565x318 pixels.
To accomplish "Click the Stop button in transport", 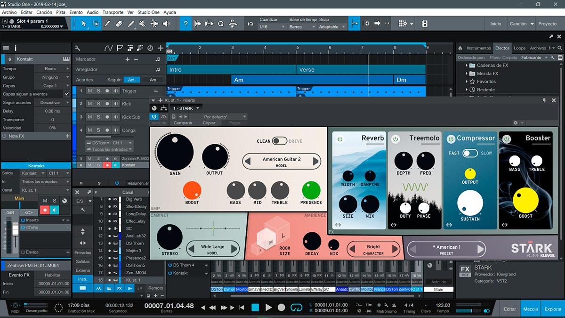I will (255, 307).
